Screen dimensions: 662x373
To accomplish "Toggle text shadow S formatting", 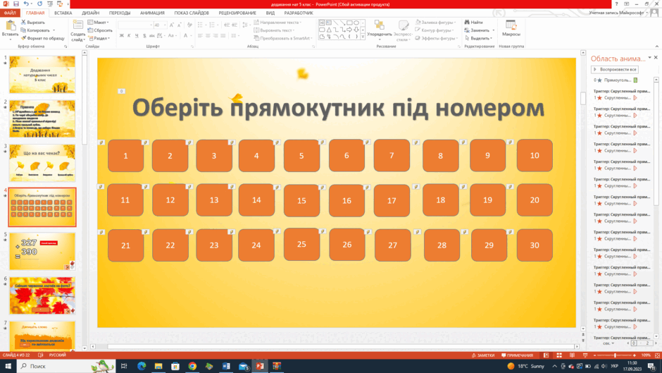I will click(144, 36).
